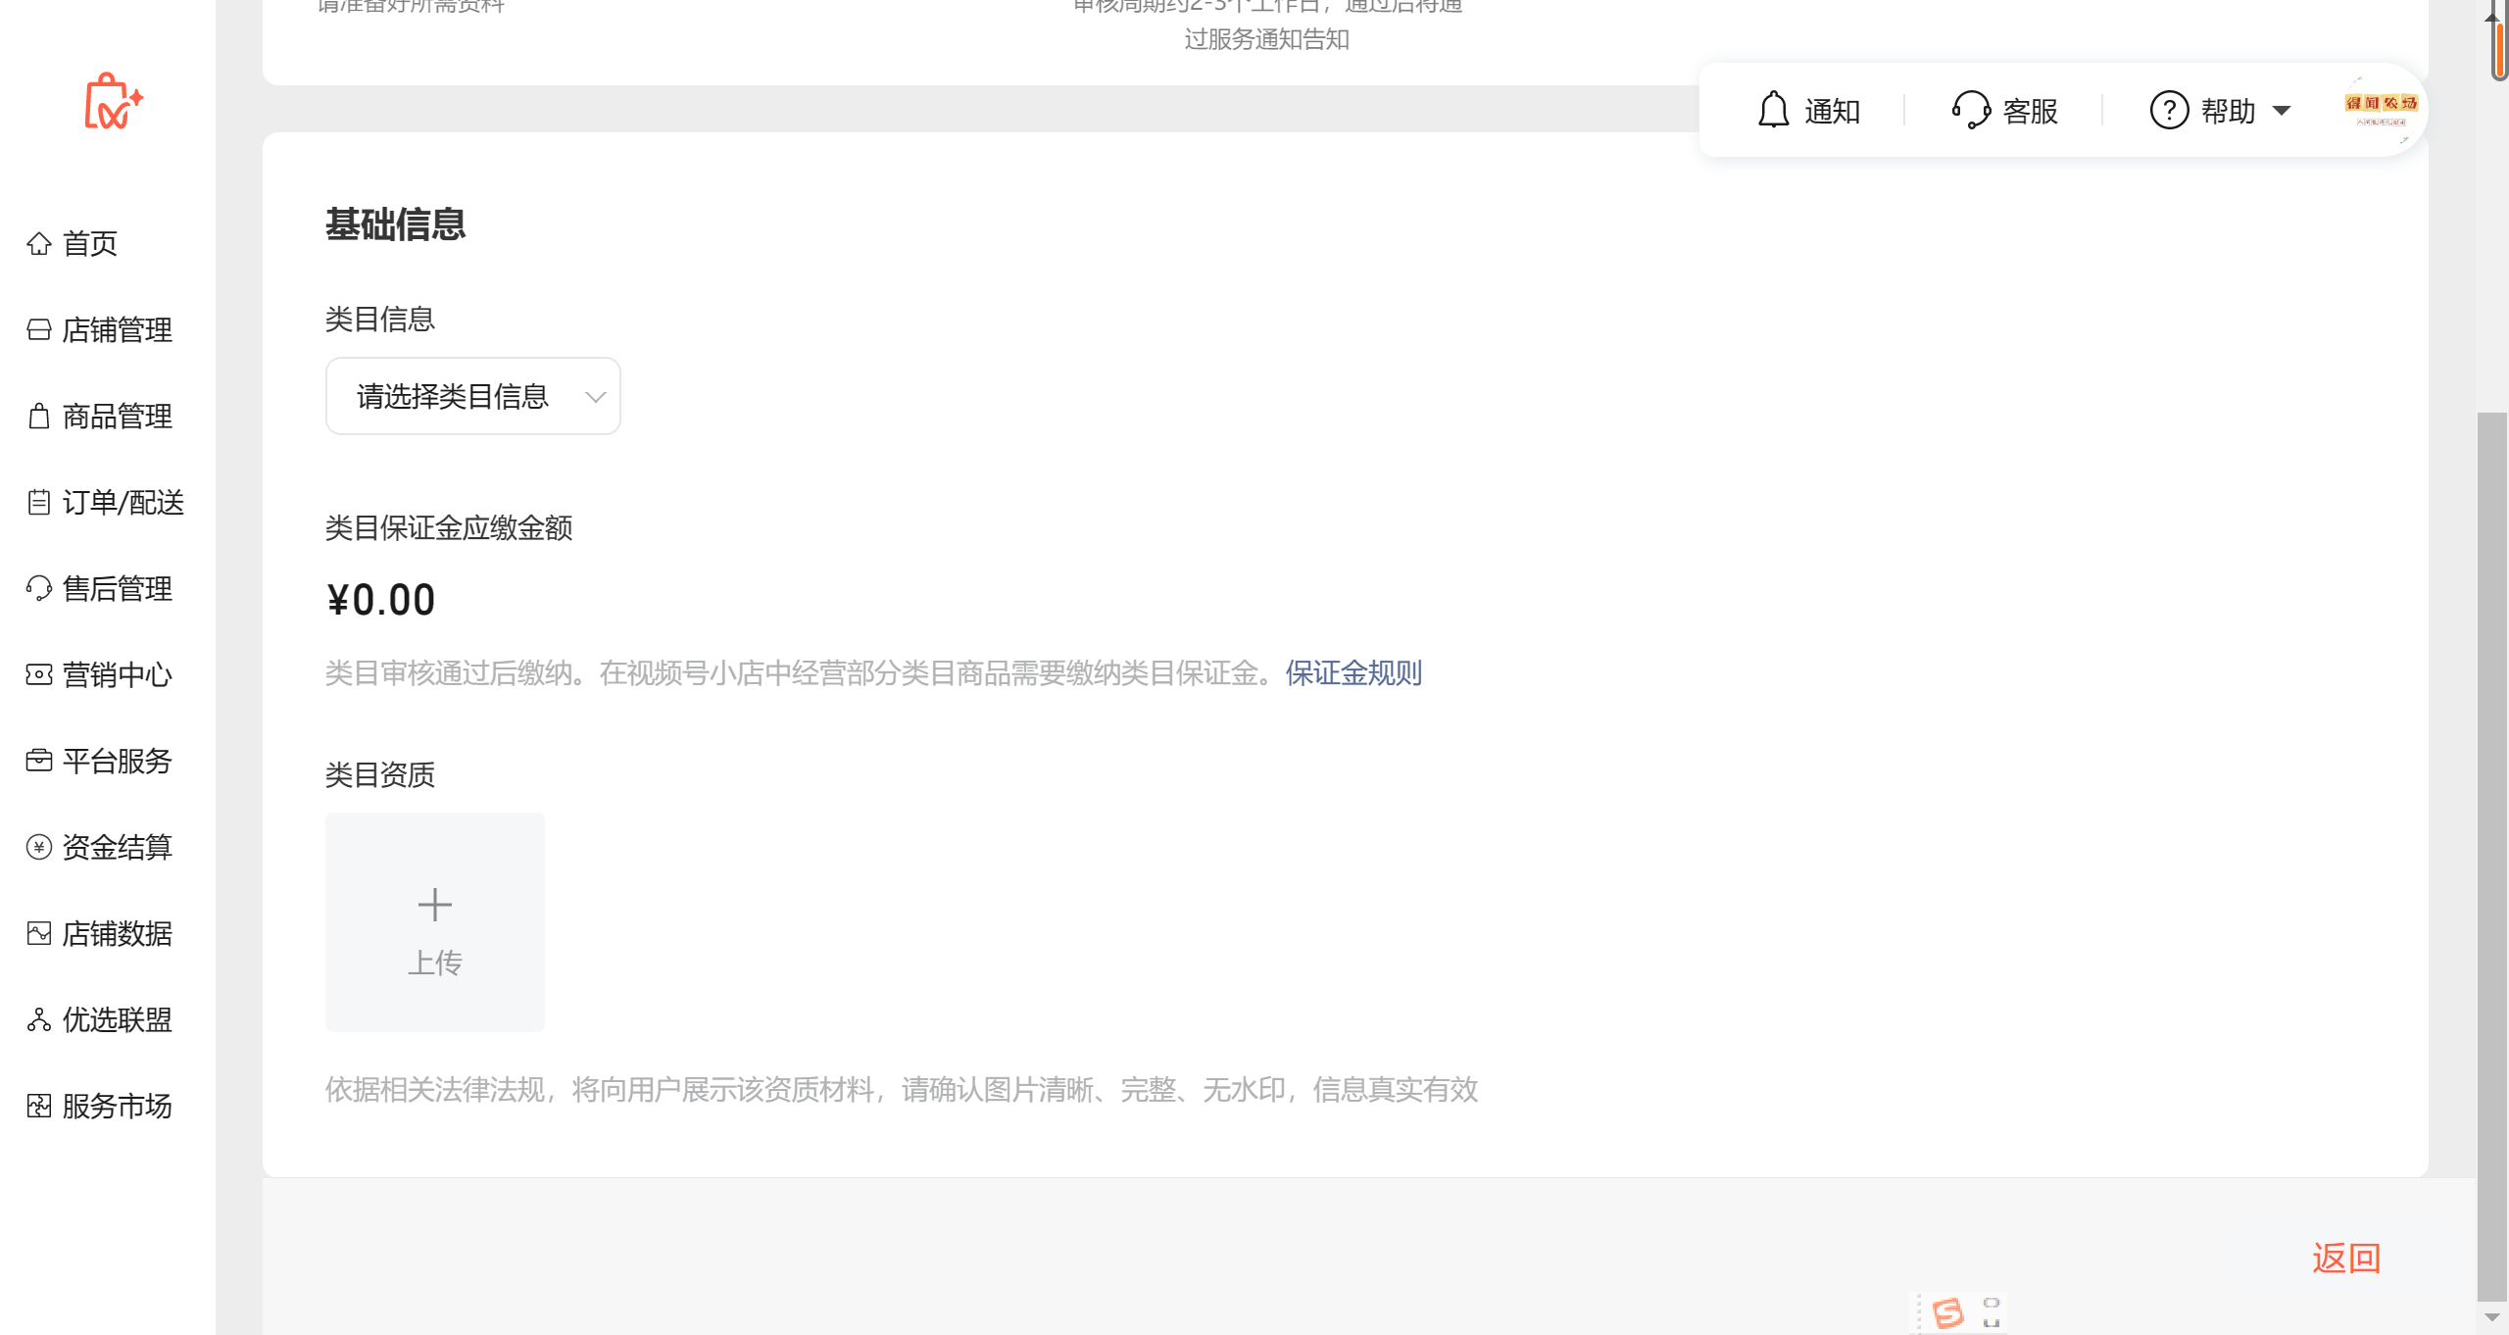Click the customer service headset icon
The height and width of the screenshot is (1335, 2509).
pyautogui.click(x=1970, y=110)
